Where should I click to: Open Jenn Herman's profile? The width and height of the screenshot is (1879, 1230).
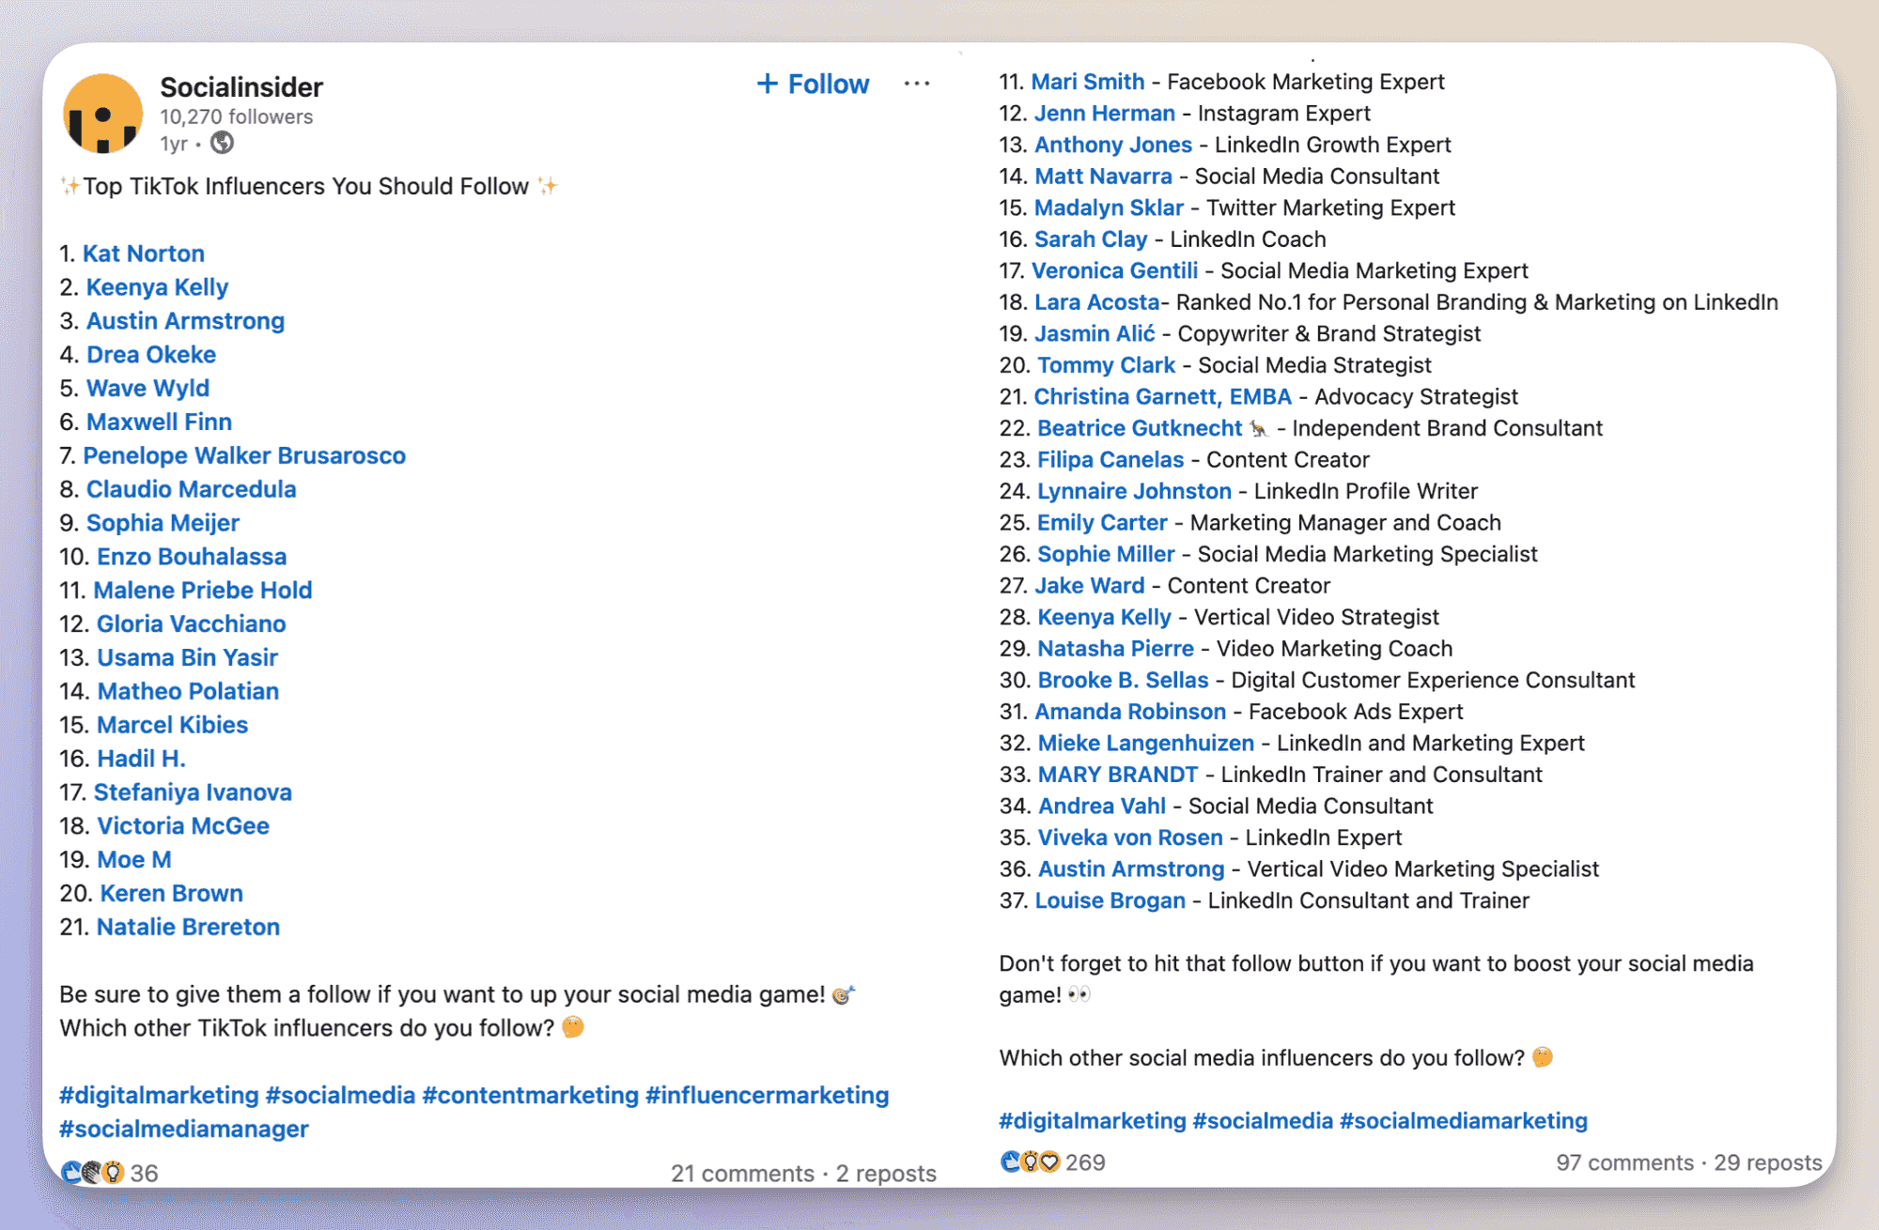pos(1105,114)
